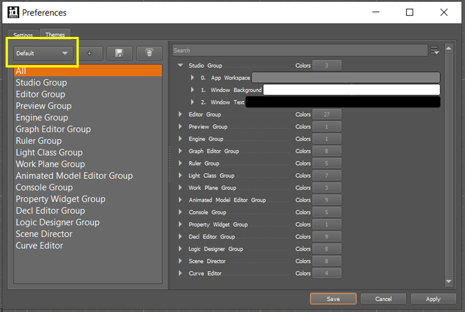The image size is (465, 312).
Task: Select All in the group list
Action: [88, 71]
